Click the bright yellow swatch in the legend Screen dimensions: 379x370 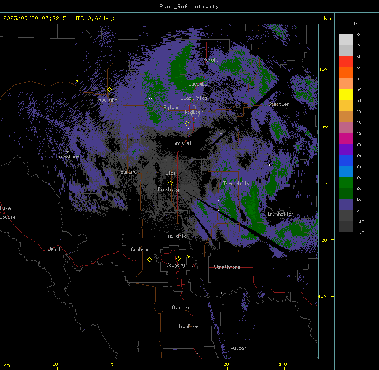coord(346,94)
